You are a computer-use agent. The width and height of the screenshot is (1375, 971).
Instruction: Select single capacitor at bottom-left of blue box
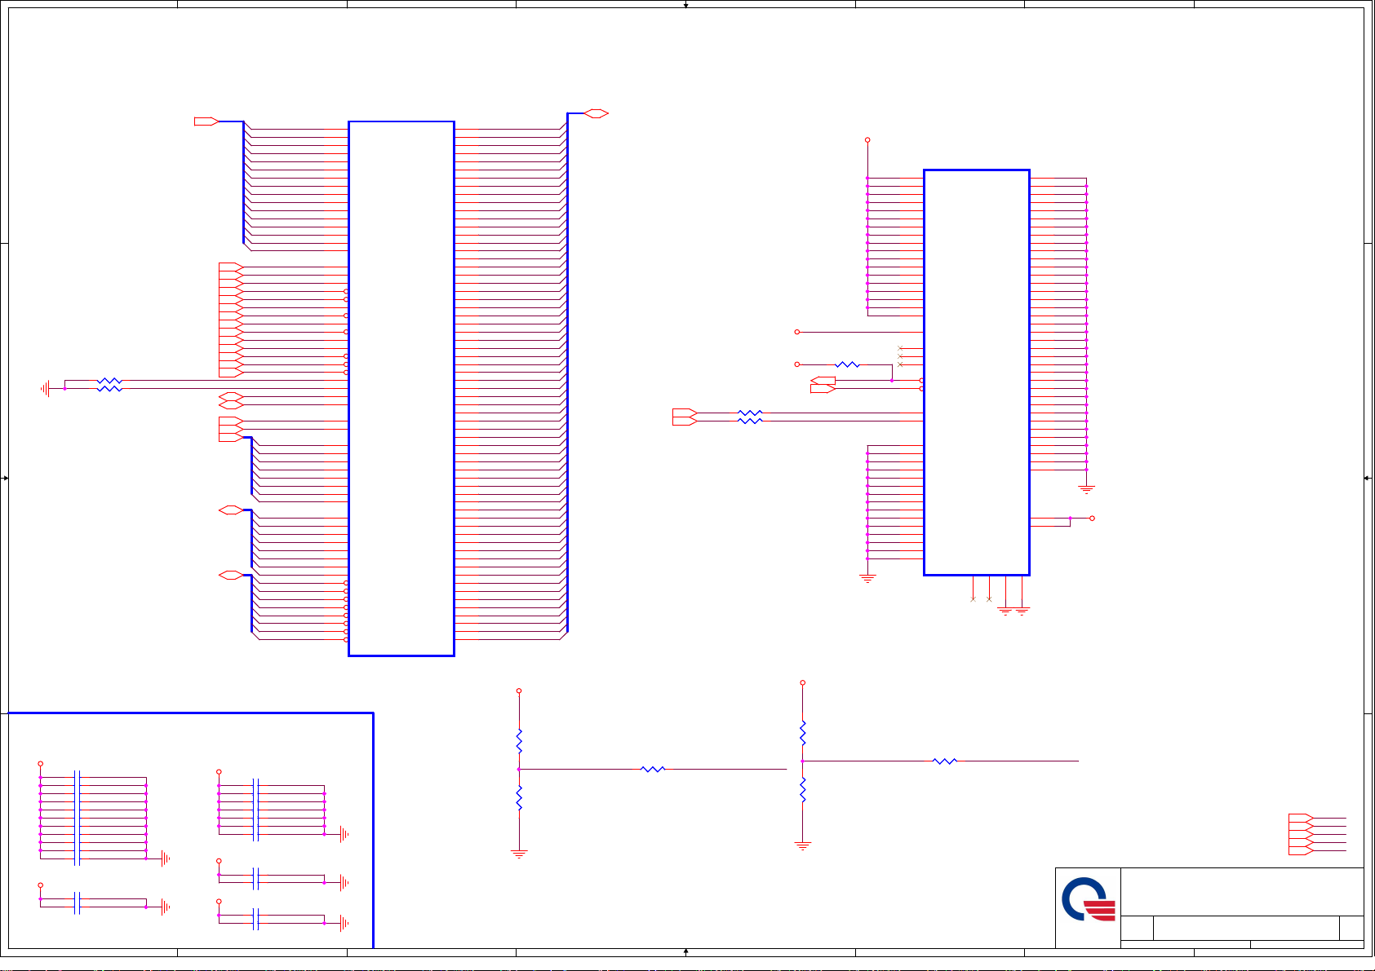tap(78, 903)
